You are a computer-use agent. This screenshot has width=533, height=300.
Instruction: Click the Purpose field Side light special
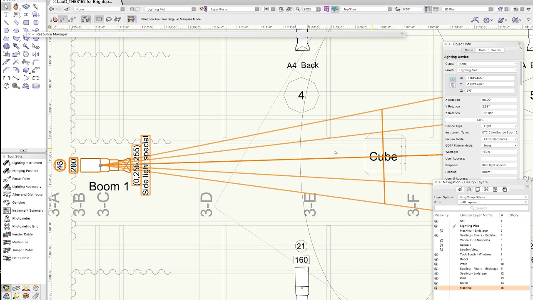click(499, 165)
